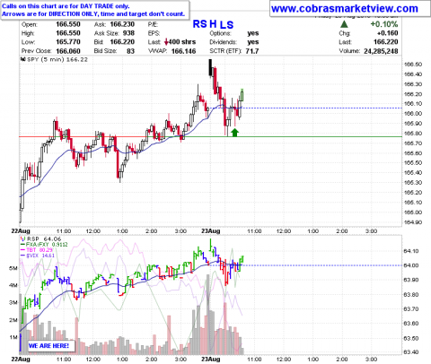Image resolution: width=431 pixels, height=364 pixels.
Task: Click the WE ARE HERE! label box
Action: 48,345
